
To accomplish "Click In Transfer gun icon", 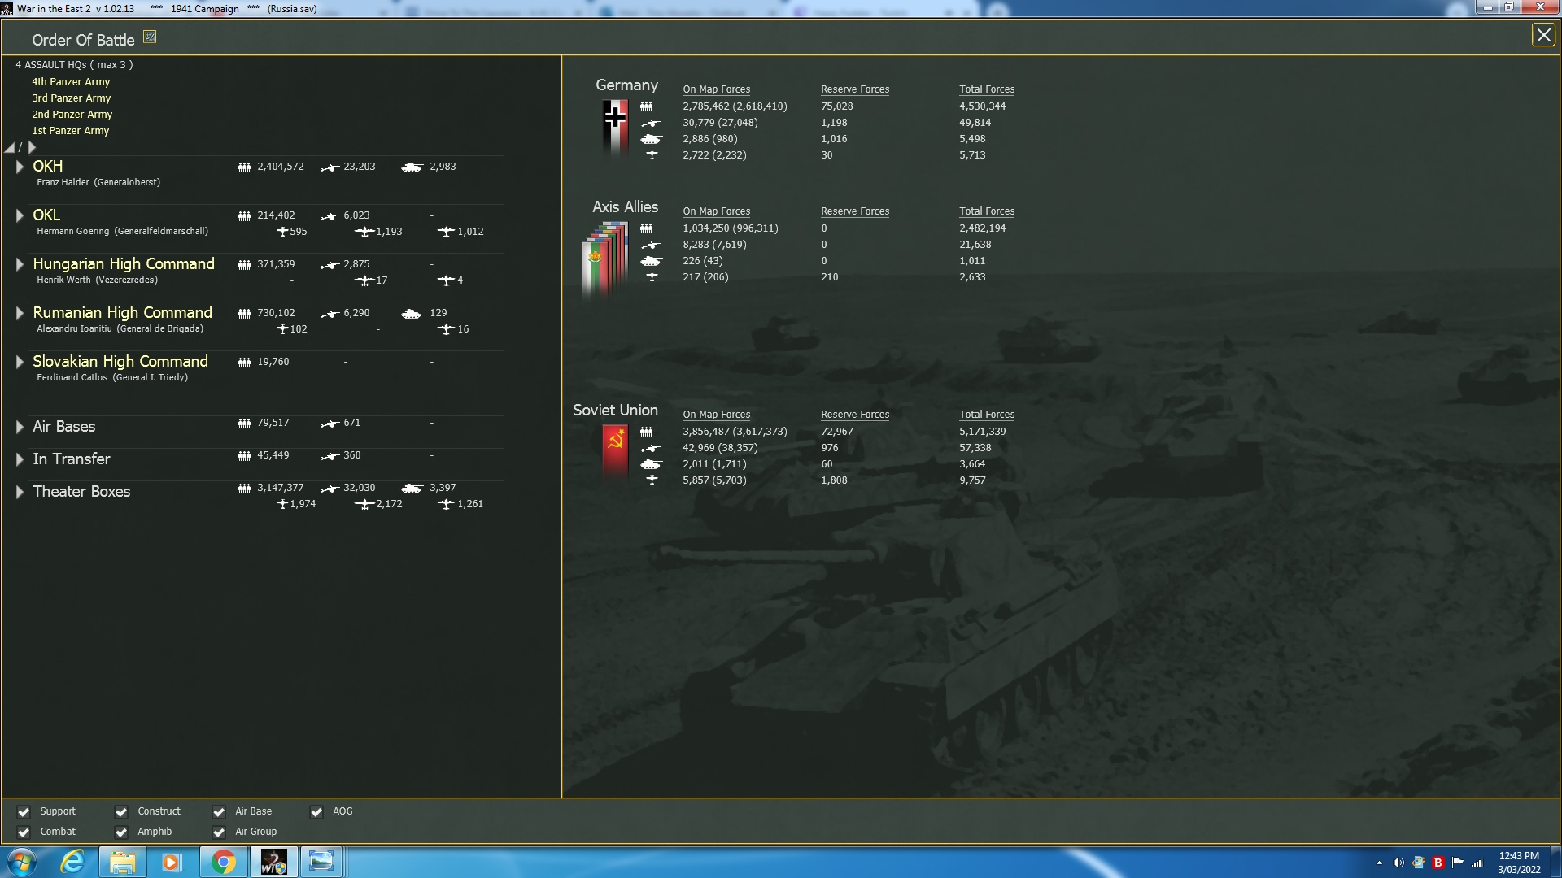I will [x=329, y=457].
